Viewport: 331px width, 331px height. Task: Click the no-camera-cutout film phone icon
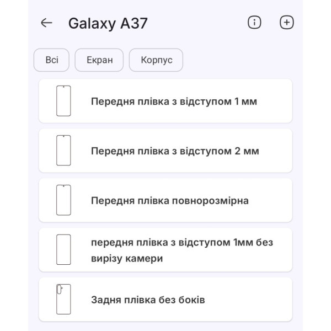tap(63, 249)
